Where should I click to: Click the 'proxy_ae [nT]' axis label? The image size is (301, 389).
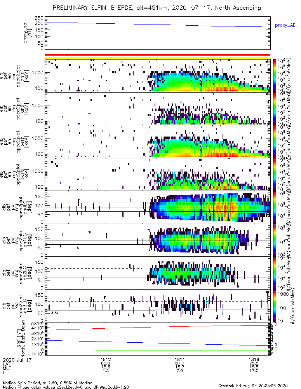coord(28,33)
